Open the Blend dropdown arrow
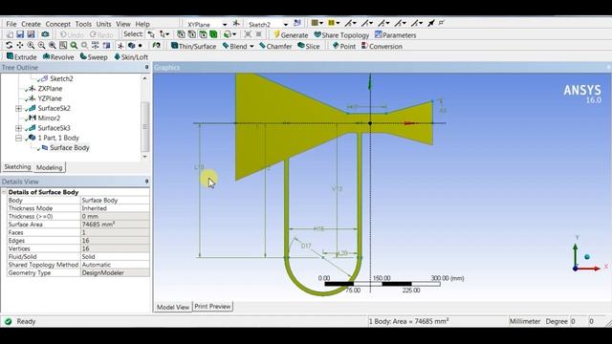 click(x=251, y=46)
